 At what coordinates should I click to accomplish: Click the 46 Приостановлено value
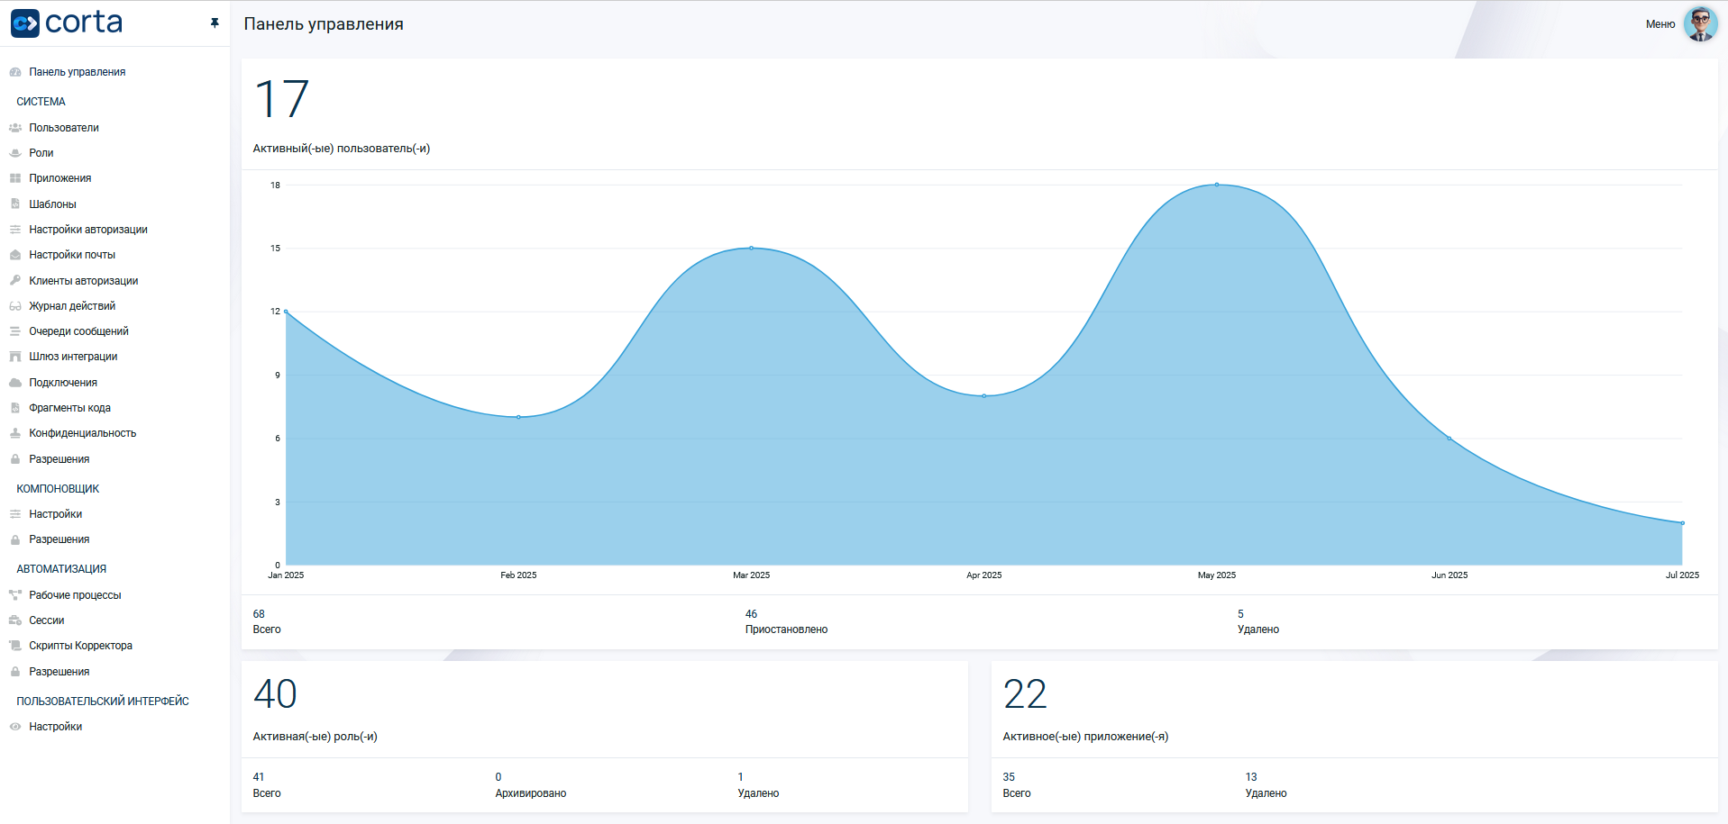pos(751,614)
